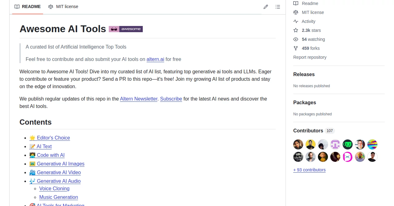Open the README tab
The height and width of the screenshot is (206, 394).
(28, 6)
